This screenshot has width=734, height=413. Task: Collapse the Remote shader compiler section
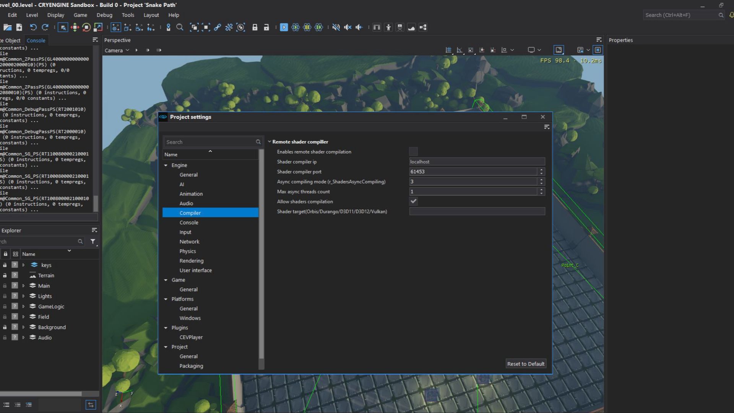point(270,141)
